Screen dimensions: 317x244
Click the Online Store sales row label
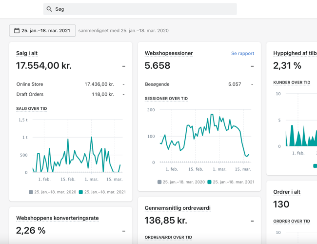coord(30,84)
